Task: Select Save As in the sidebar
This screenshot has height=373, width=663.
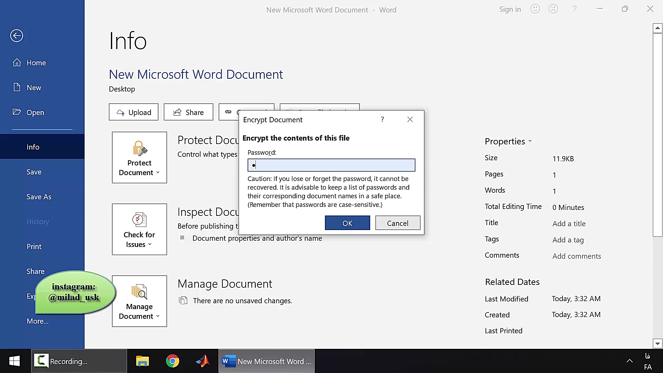Action: (x=39, y=197)
